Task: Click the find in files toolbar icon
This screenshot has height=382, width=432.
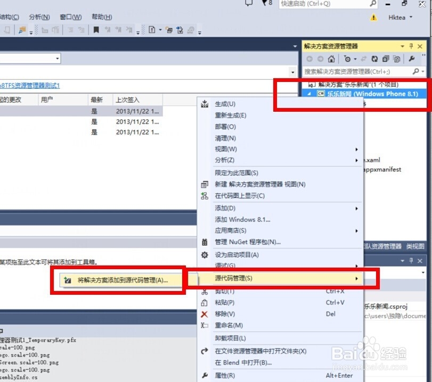Action: (22, 30)
